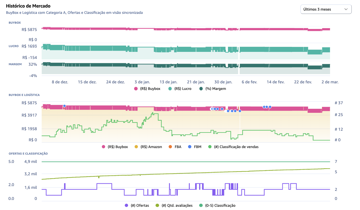Click the Histórico de Mercado heading
This screenshot has height=210, width=360.
tap(28, 6)
